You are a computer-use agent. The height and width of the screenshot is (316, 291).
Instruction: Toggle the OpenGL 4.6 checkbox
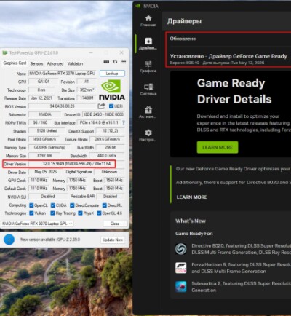pos(99,213)
